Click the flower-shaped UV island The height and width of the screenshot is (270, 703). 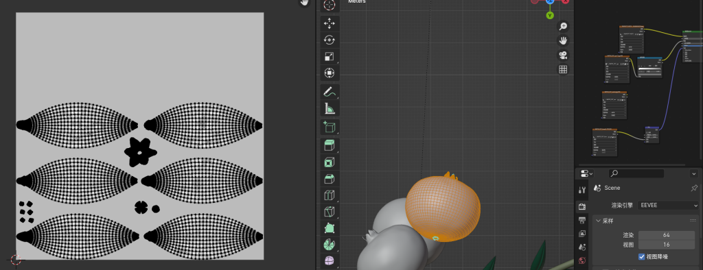tap(140, 152)
